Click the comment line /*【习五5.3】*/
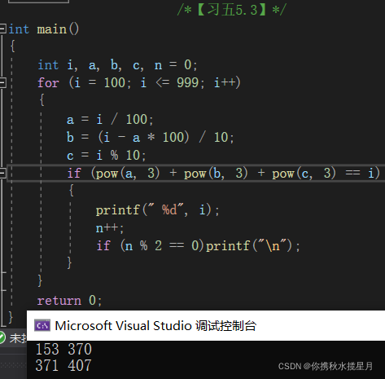This screenshot has height=379, width=385. coord(232,10)
